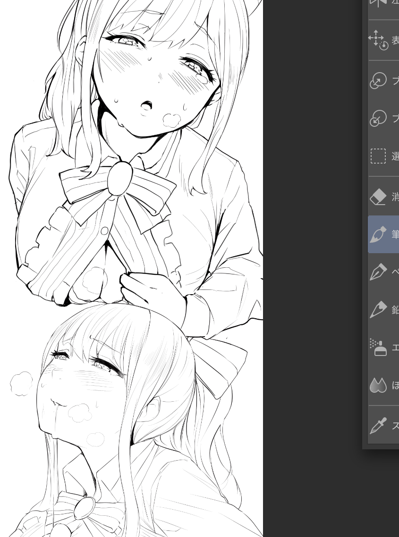
Task: Select the Eyedropper color picker tool
Action: pos(378,425)
